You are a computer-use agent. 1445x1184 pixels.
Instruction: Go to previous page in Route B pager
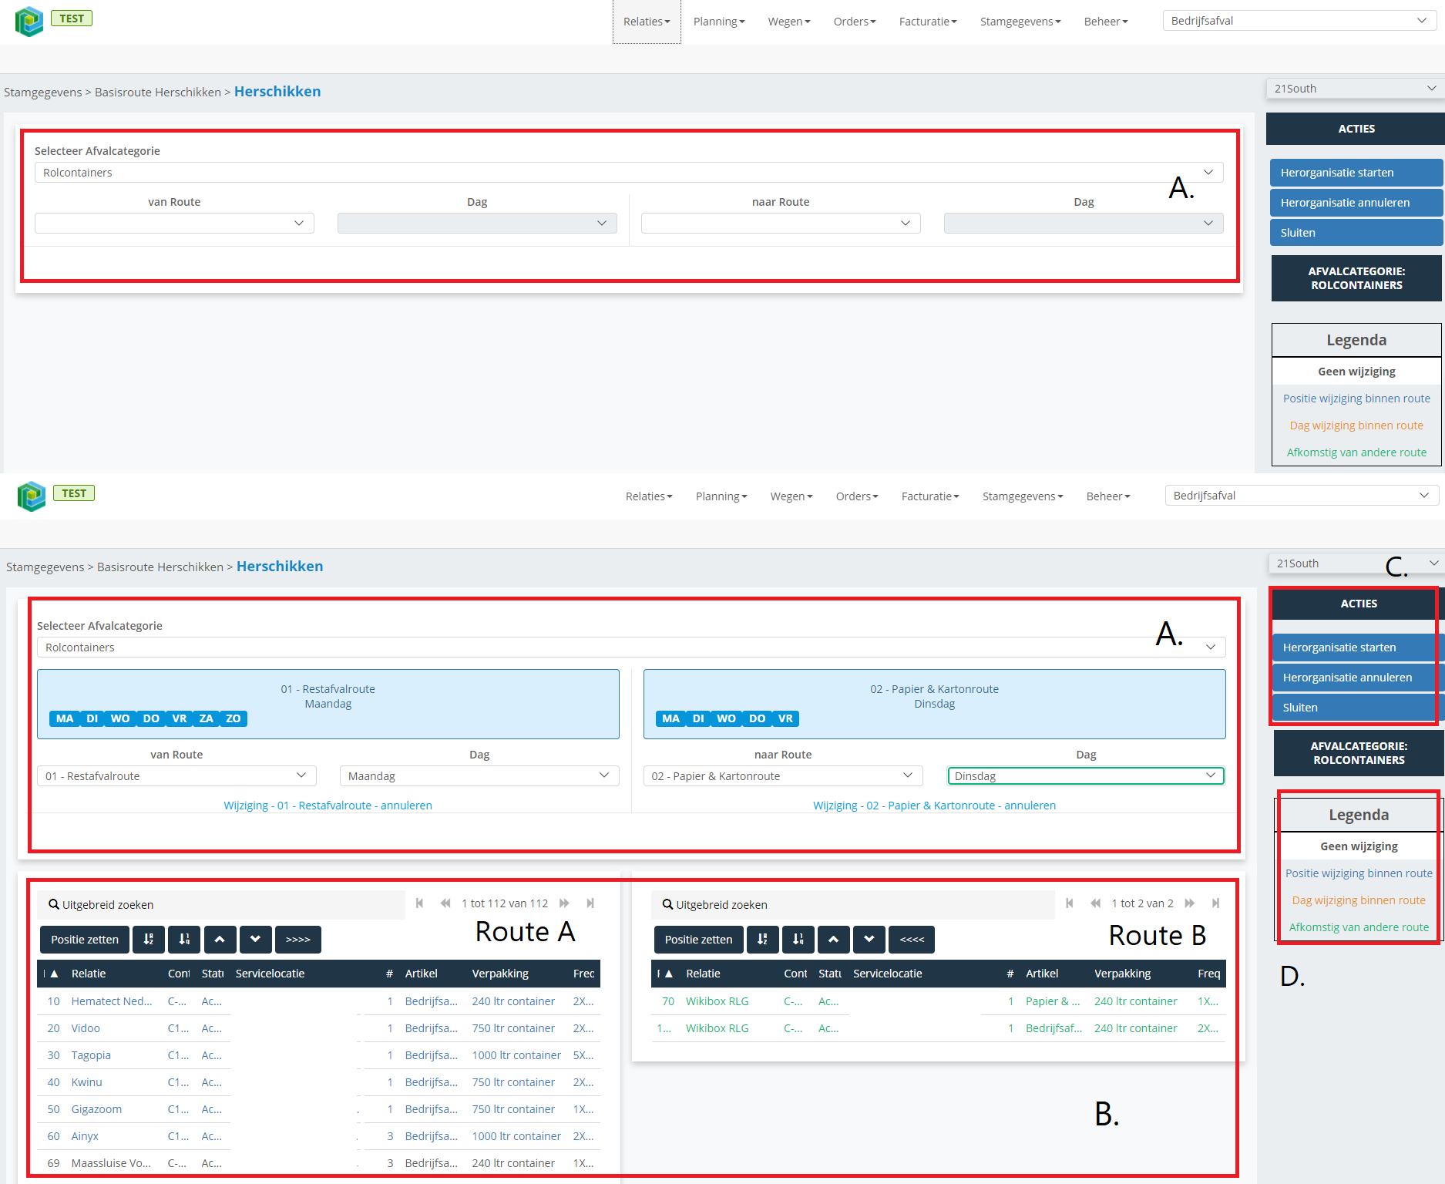pos(1096,903)
